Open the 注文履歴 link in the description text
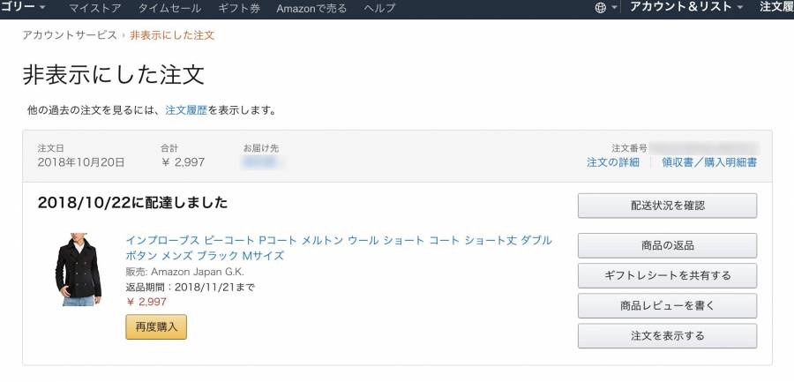The image size is (794, 382). tap(186, 110)
